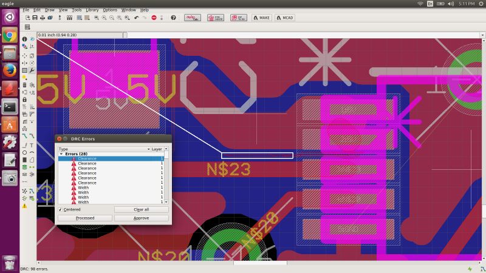Open the View menu

(63, 10)
